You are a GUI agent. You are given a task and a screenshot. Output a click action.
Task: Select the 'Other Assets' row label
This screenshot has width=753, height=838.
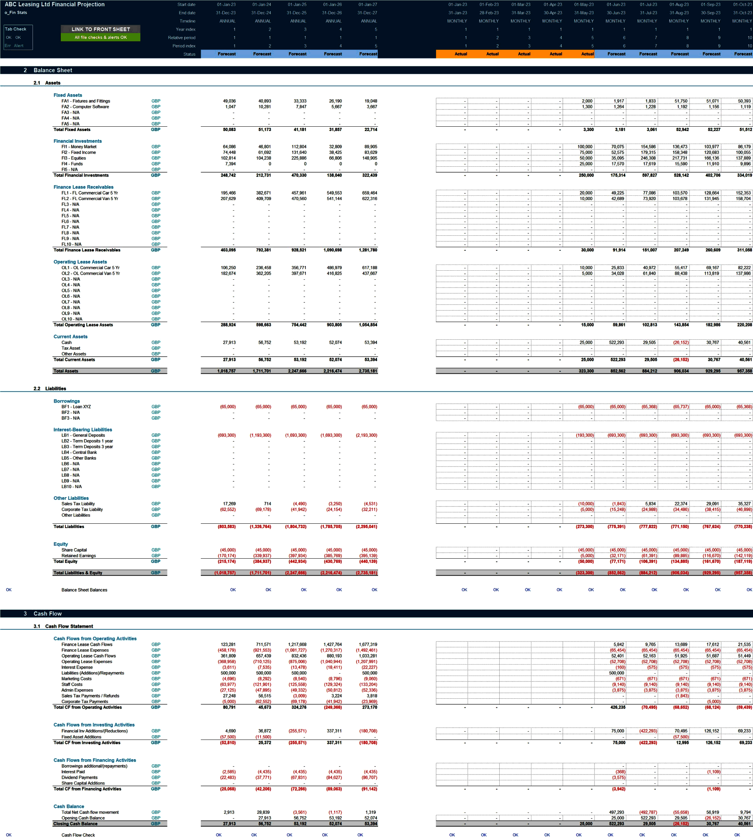[74, 354]
